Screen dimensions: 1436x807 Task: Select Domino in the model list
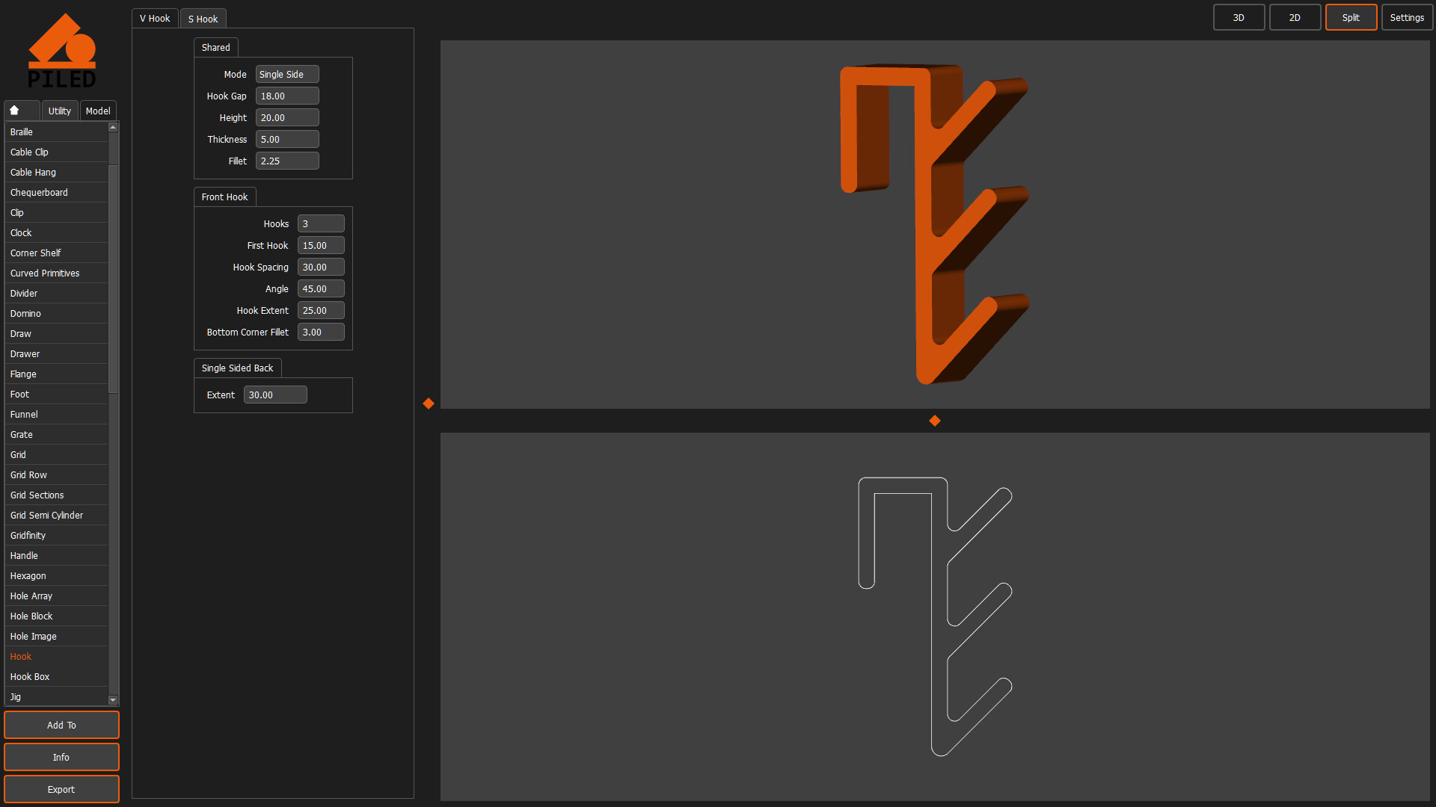[56, 314]
